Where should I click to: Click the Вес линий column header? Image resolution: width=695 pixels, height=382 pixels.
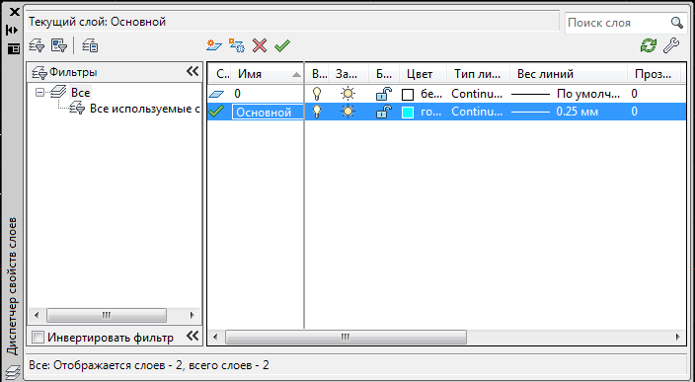(x=569, y=74)
